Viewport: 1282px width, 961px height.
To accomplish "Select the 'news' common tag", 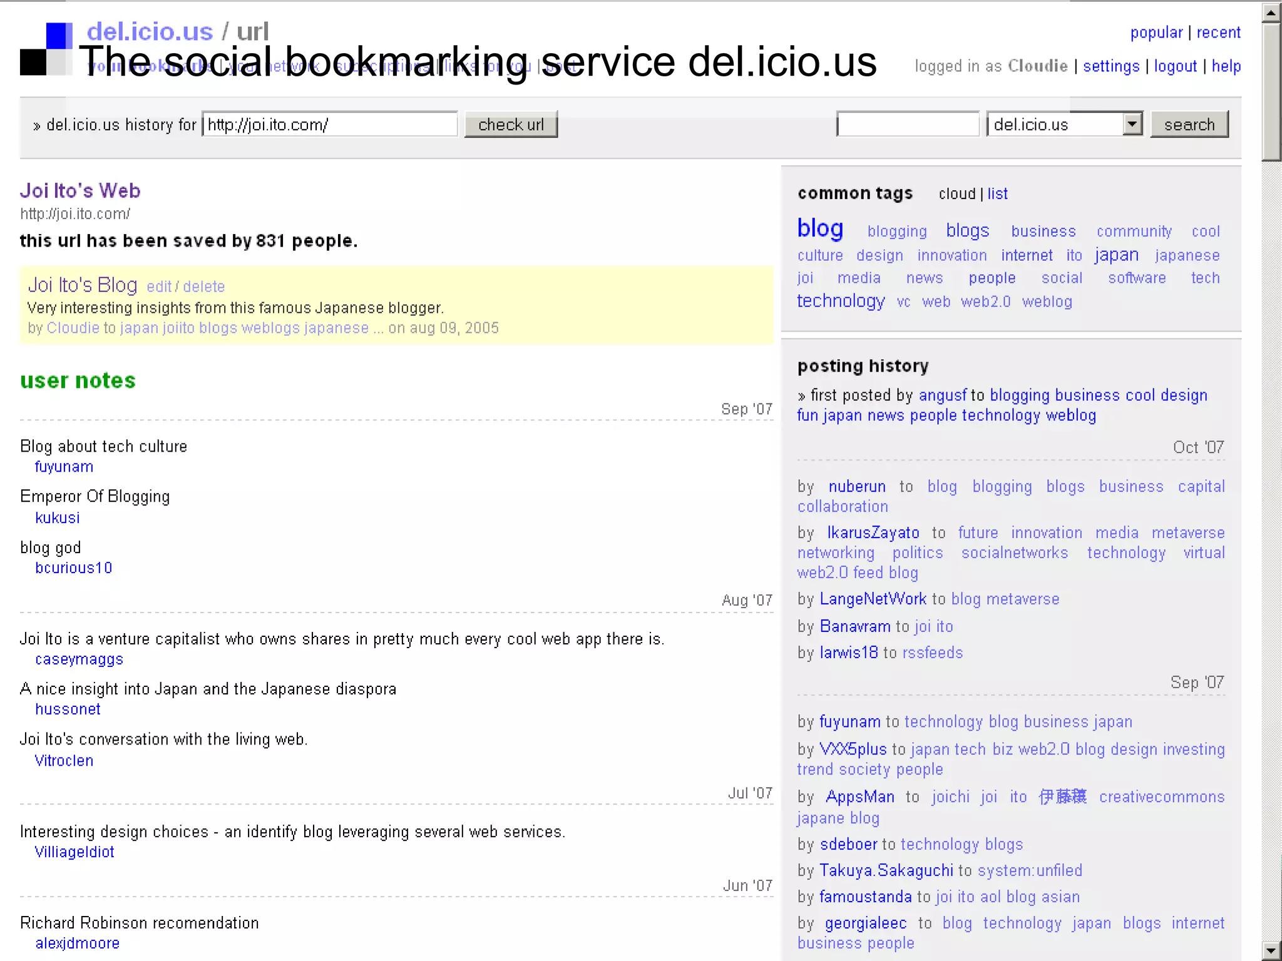I will pyautogui.click(x=924, y=278).
